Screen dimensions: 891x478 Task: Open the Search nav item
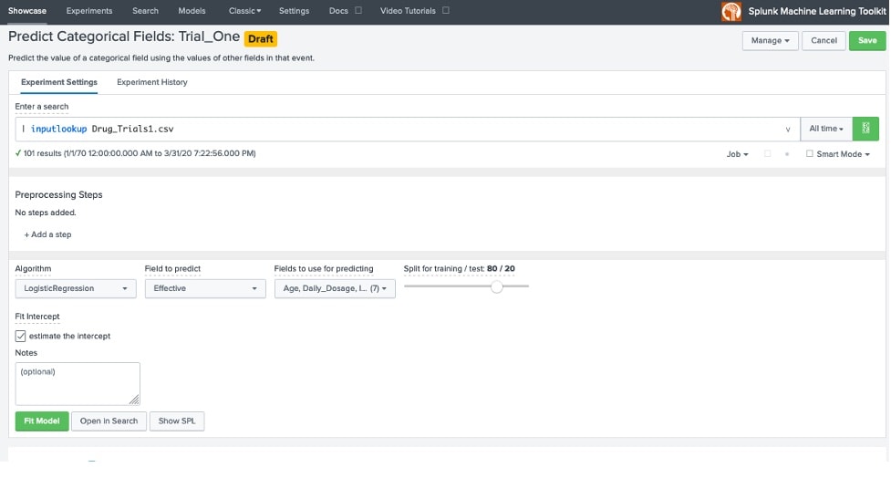(x=146, y=11)
